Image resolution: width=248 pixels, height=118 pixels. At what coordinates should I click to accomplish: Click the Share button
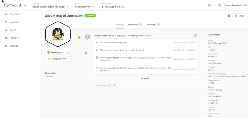tap(240, 16)
